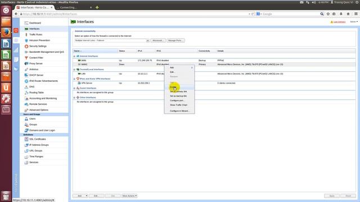
Task: Choose Show Traffic Chart
Action: click(179, 105)
